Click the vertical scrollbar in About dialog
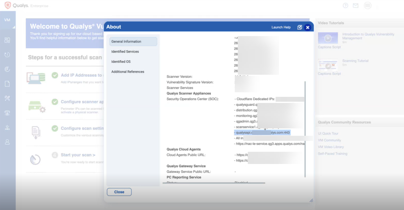The image size is (404, 210). coord(305,129)
